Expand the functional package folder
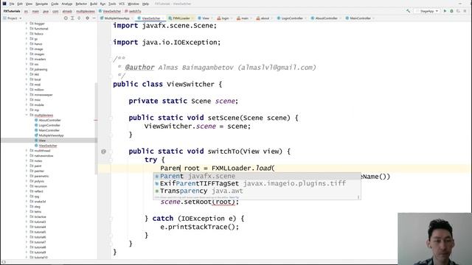The image size is (472, 265). pyautogui.click(x=27, y=29)
